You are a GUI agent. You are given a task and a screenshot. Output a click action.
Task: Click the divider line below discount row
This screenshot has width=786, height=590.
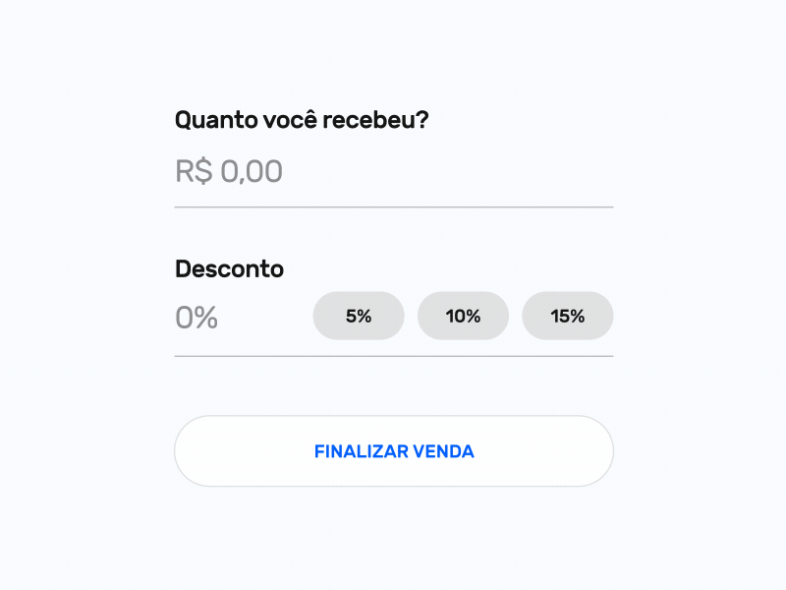[394, 356]
